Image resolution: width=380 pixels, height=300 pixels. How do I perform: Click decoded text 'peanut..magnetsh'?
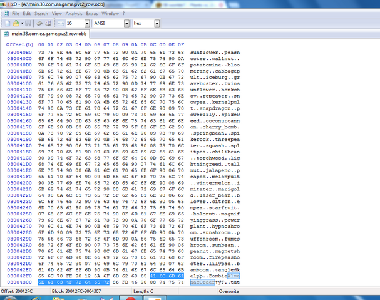pyautogui.click(x=215, y=251)
